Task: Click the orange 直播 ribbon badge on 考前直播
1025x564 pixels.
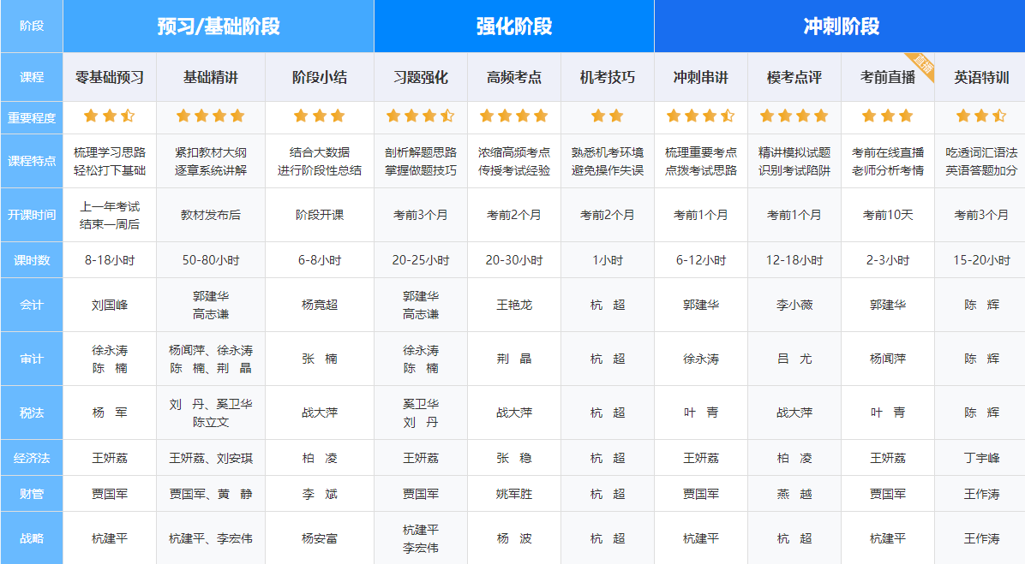Action: click(924, 64)
